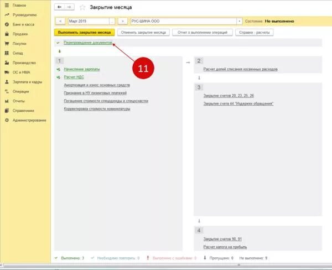Screen dimensions: 332x270
Task: Open the Справочники menu item
Action: (x=23, y=111)
